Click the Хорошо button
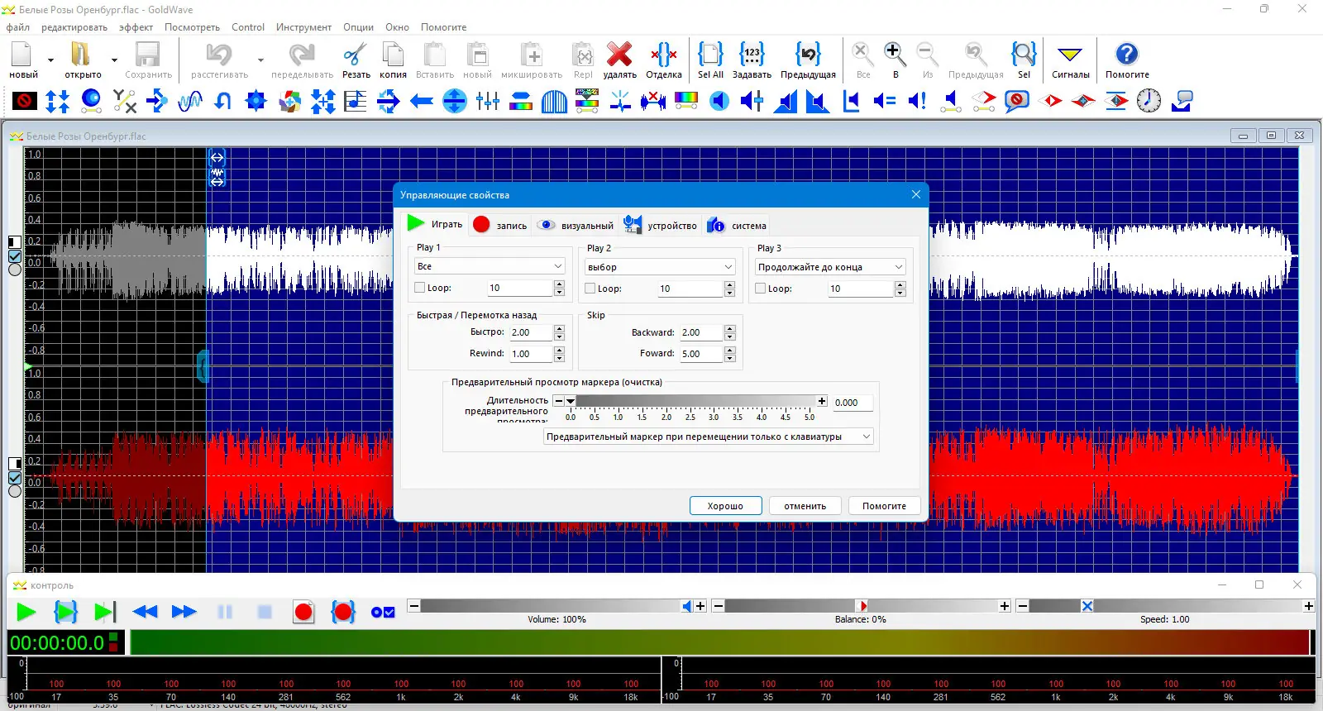1323x711 pixels. click(x=725, y=506)
